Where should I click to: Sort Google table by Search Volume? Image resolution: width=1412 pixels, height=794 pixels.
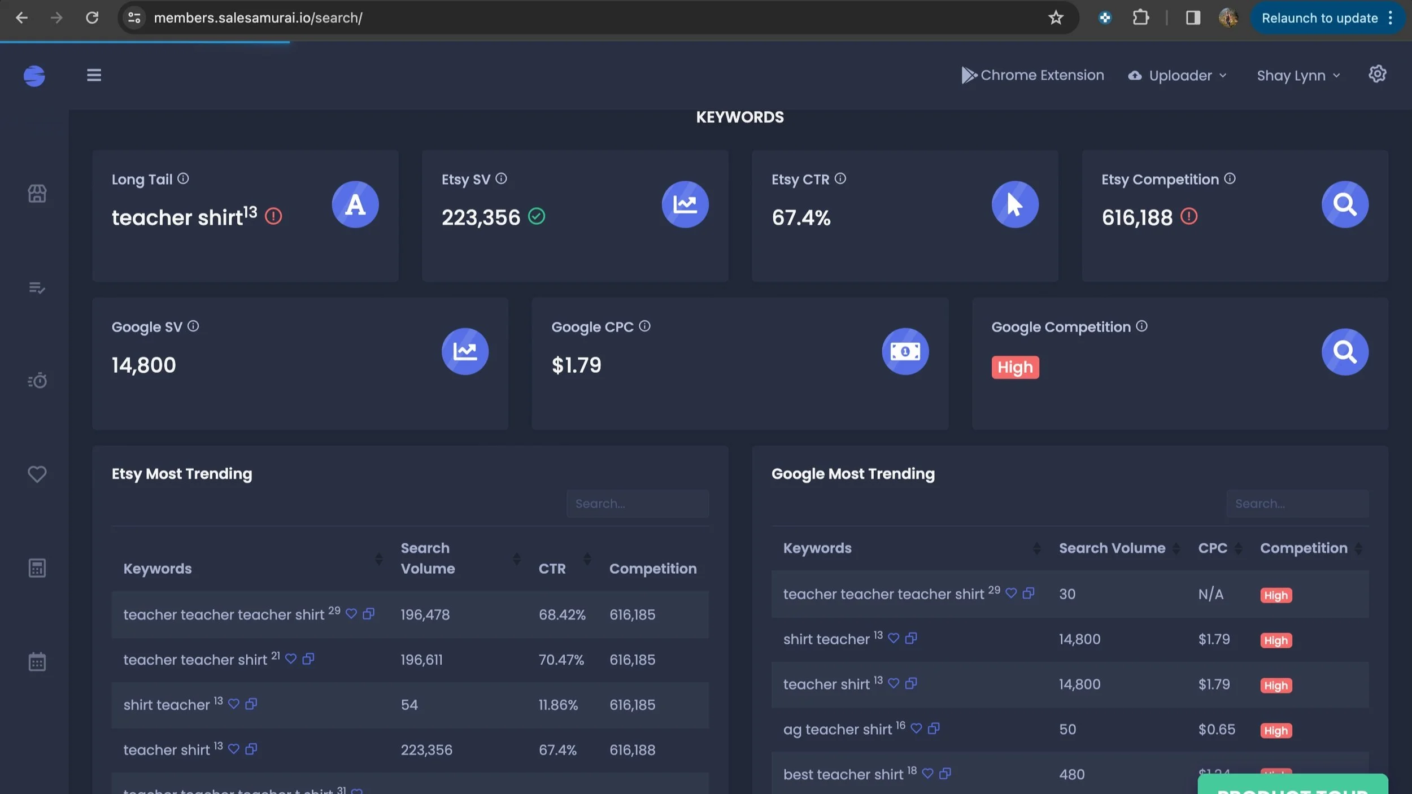pyautogui.click(x=1112, y=548)
